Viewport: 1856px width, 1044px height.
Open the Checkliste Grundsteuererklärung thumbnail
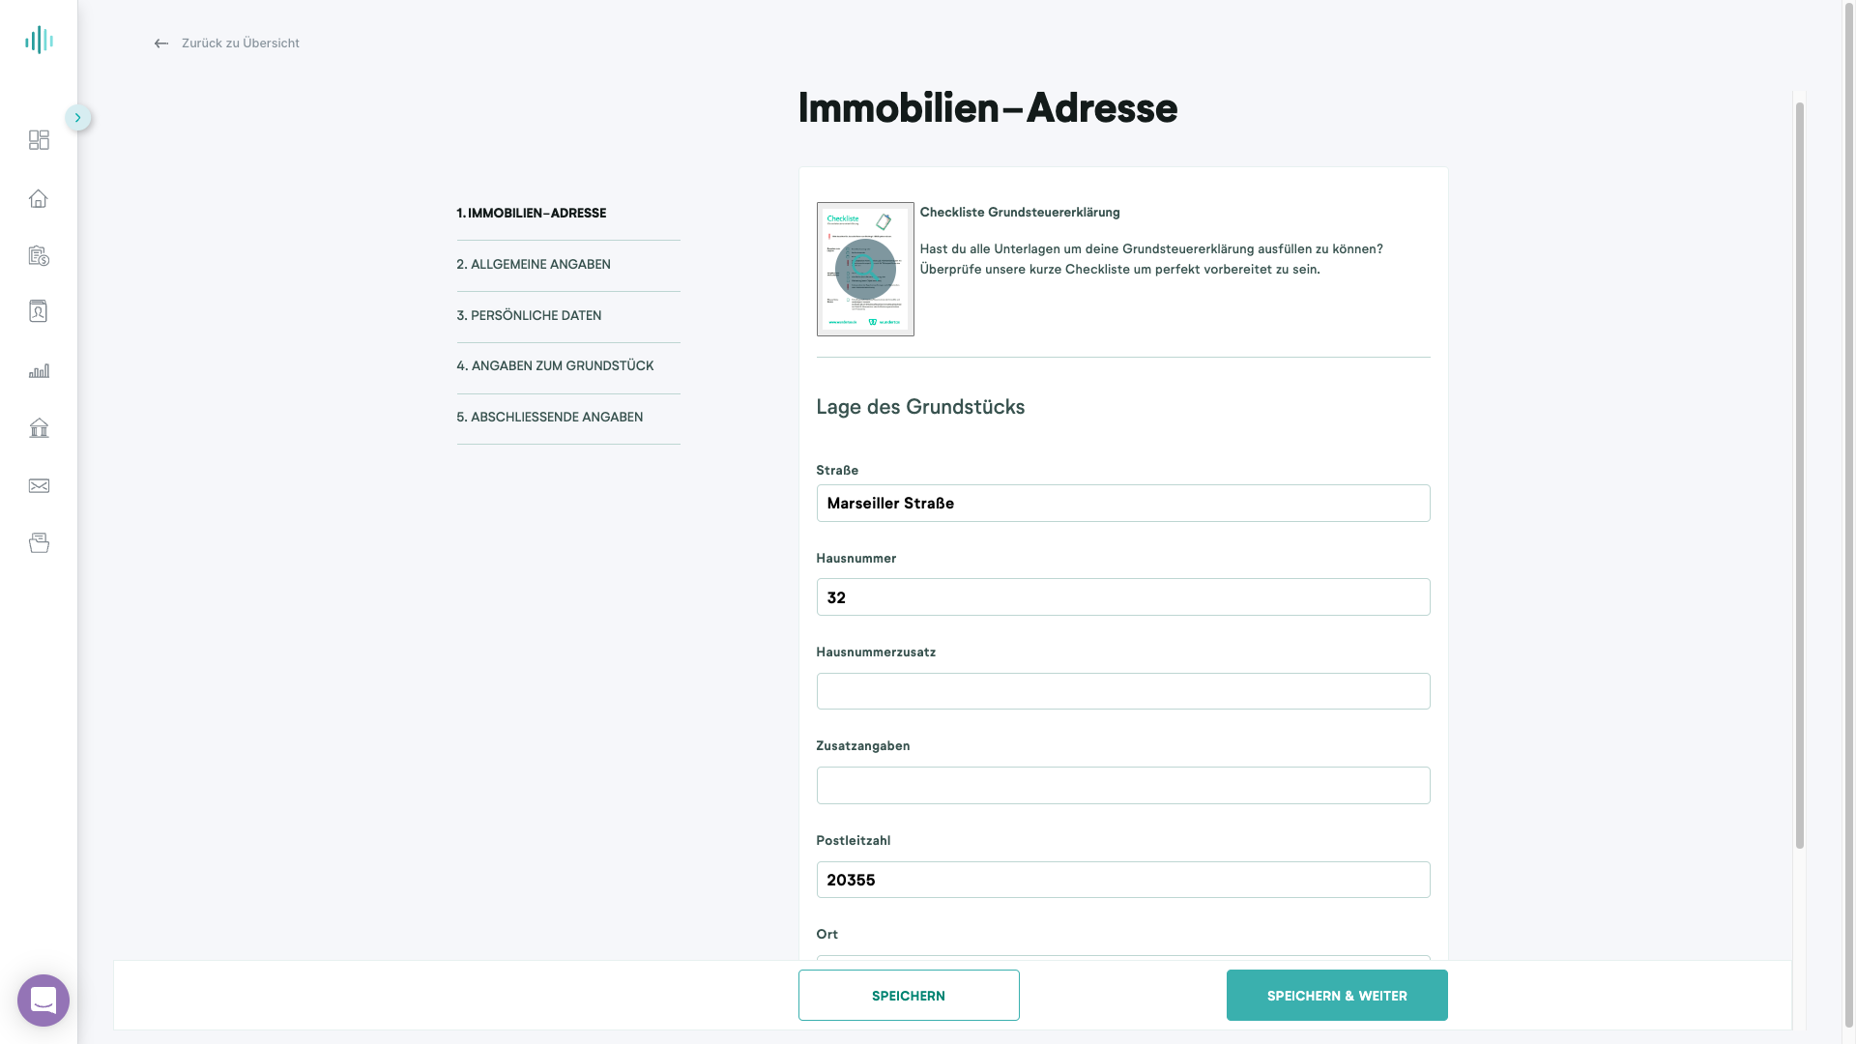(865, 269)
